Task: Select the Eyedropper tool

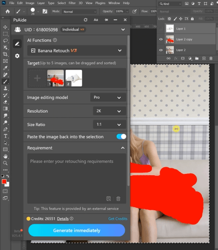Action: coord(5,68)
